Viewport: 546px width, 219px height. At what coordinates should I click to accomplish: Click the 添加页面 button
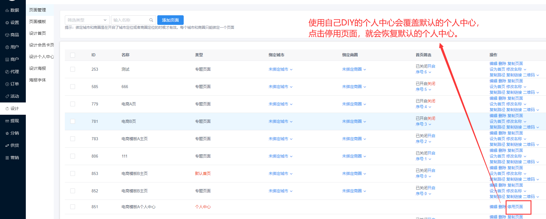click(x=170, y=20)
